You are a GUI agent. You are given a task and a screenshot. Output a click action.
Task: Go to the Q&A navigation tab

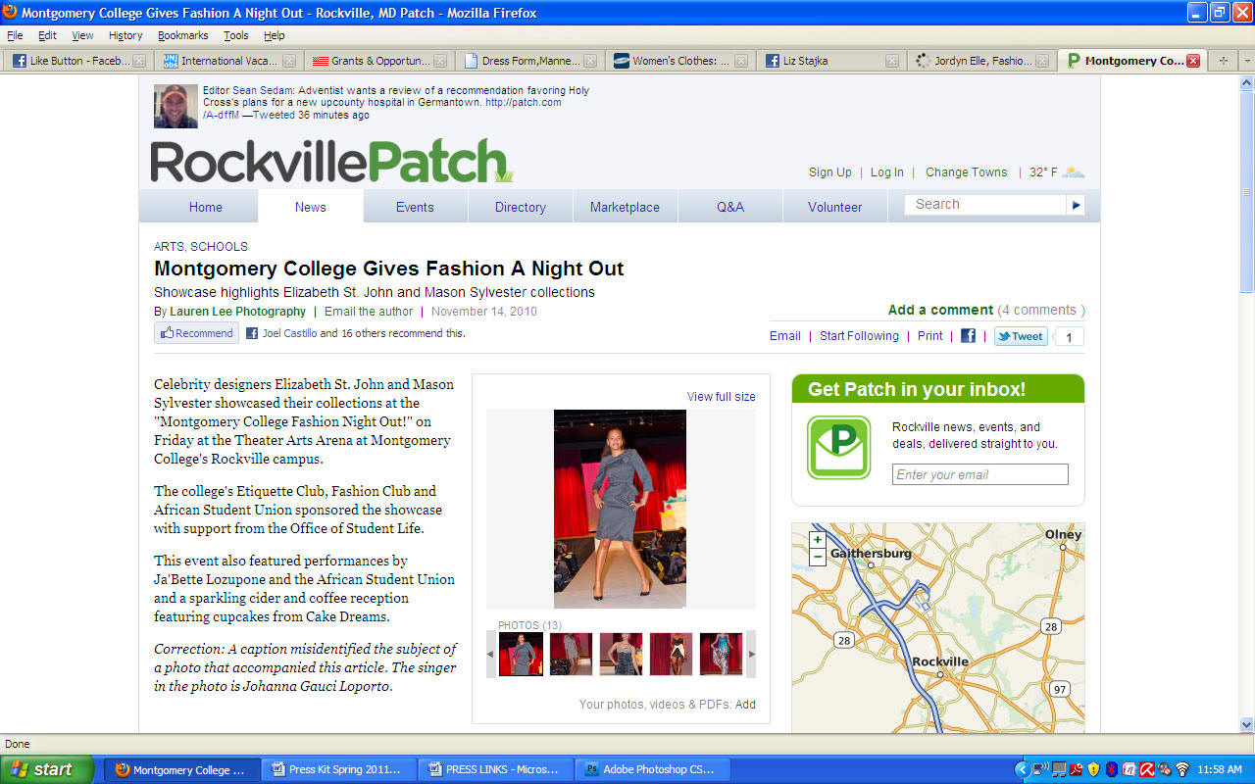coord(730,207)
